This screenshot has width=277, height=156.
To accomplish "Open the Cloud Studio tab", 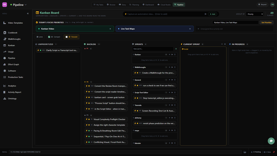I will point(164,5).
